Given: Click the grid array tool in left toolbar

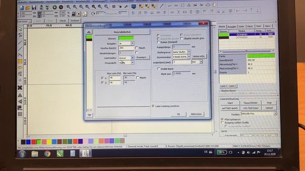Looking at the screenshot, I should click(x=20, y=114).
